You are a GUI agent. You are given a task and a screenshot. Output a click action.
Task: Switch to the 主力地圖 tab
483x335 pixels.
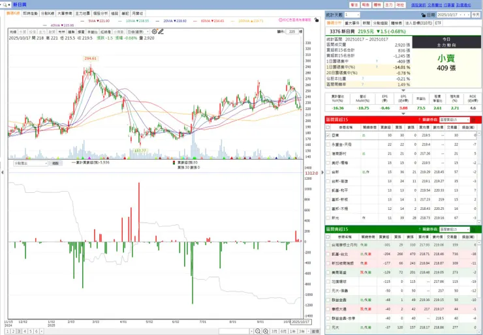click(x=82, y=14)
